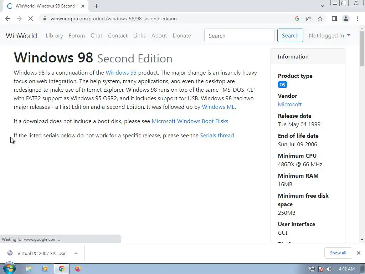Click the page scrollbar thumb

pyautogui.click(x=362, y=49)
